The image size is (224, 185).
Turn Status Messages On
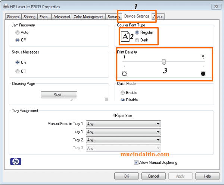coord(21,63)
